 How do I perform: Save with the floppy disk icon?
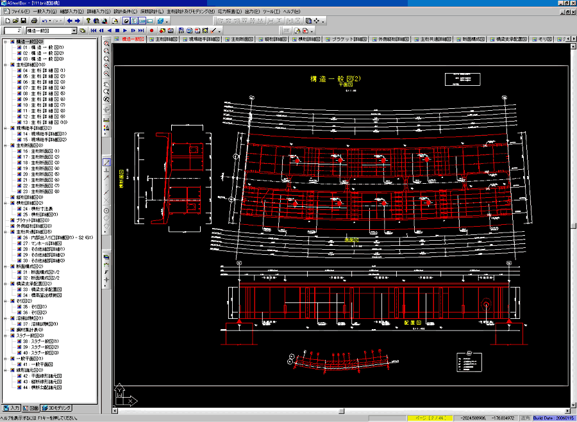(23, 21)
